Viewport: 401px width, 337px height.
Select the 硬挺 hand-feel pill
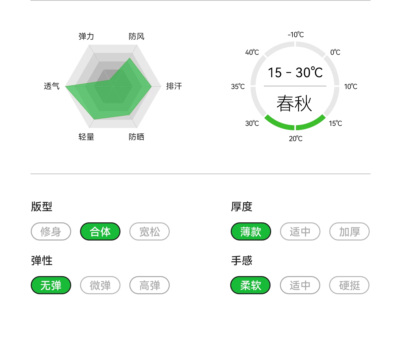[x=349, y=285]
